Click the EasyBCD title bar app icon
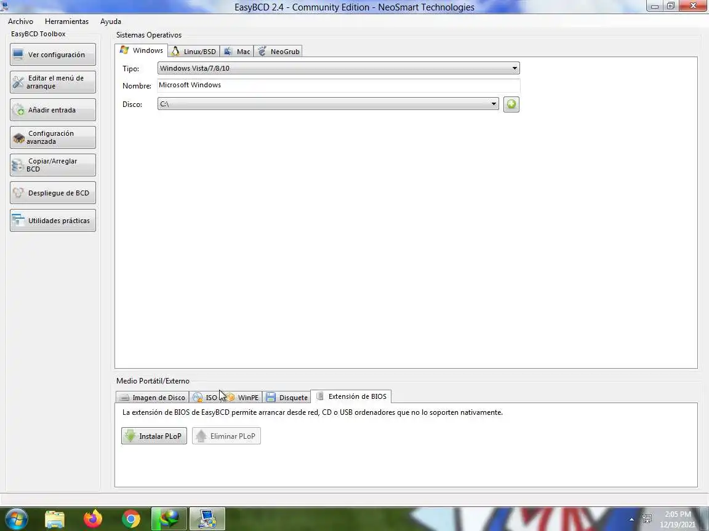The width and height of the screenshot is (709, 531). tap(5, 6)
